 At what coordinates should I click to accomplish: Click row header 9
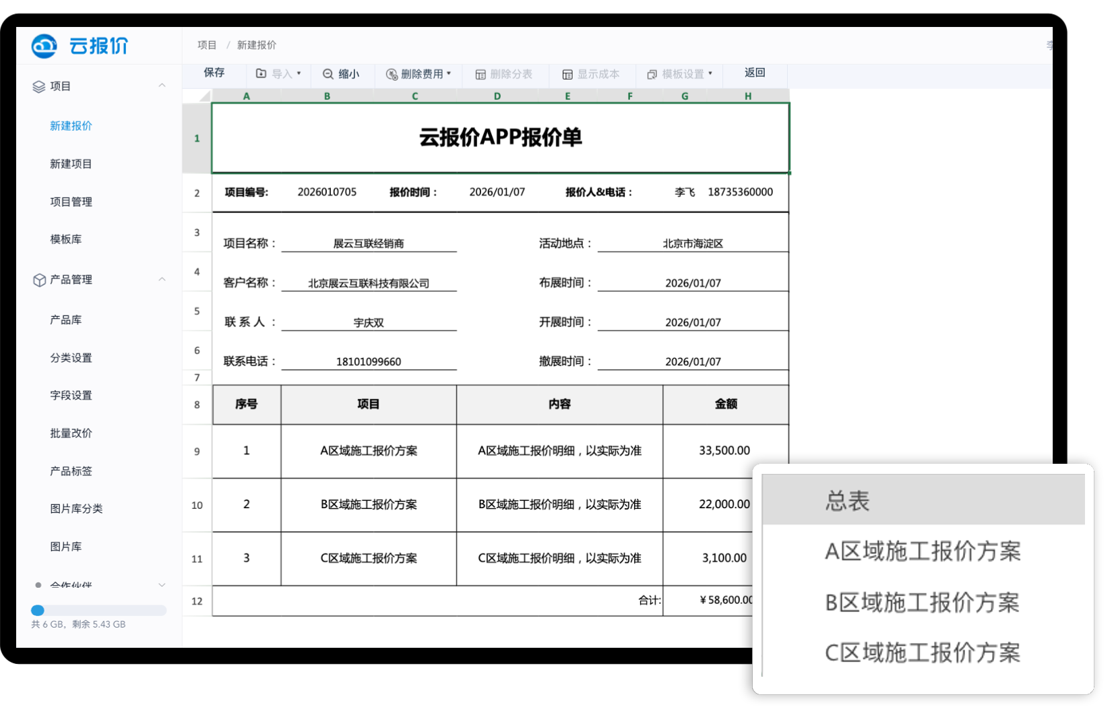[x=197, y=452]
